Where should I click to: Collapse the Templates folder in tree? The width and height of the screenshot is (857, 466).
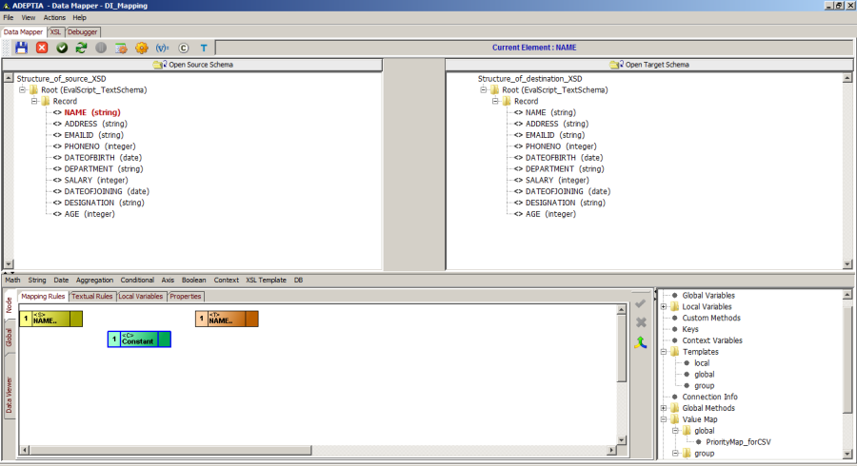click(x=664, y=352)
